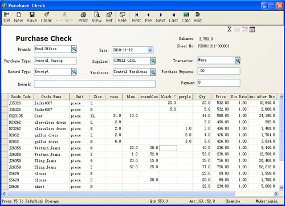Select the skirt goods name cell
Image resolution: width=285 pixels, height=206 pixels.
pyautogui.click(x=51, y=187)
